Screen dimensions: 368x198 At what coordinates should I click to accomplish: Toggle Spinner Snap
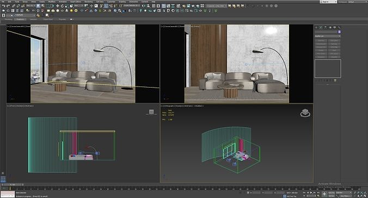pos(115,6)
